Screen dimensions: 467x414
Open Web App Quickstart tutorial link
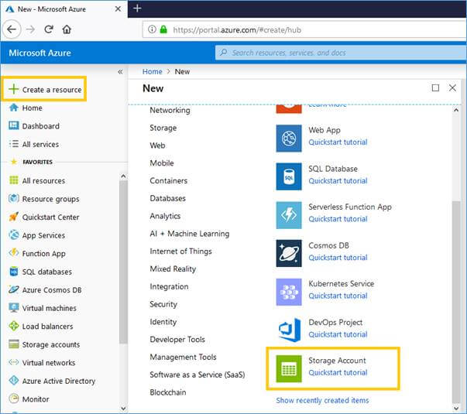coord(338,142)
